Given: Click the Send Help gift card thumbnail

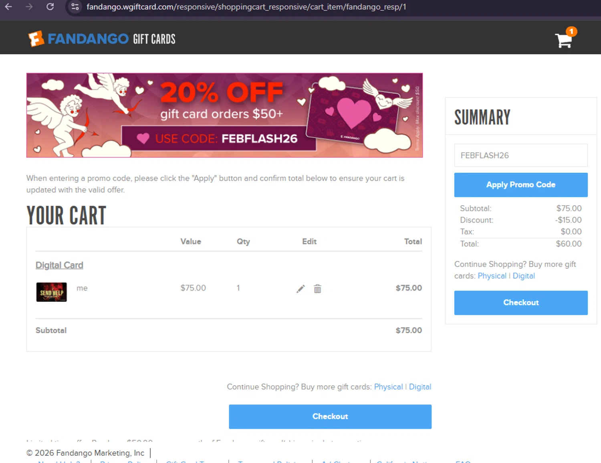Looking at the screenshot, I should [x=51, y=292].
